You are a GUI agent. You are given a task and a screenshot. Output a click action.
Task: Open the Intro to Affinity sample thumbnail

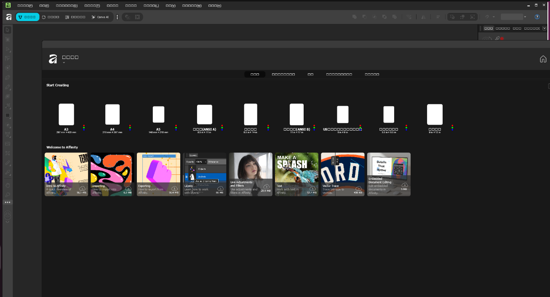66,174
